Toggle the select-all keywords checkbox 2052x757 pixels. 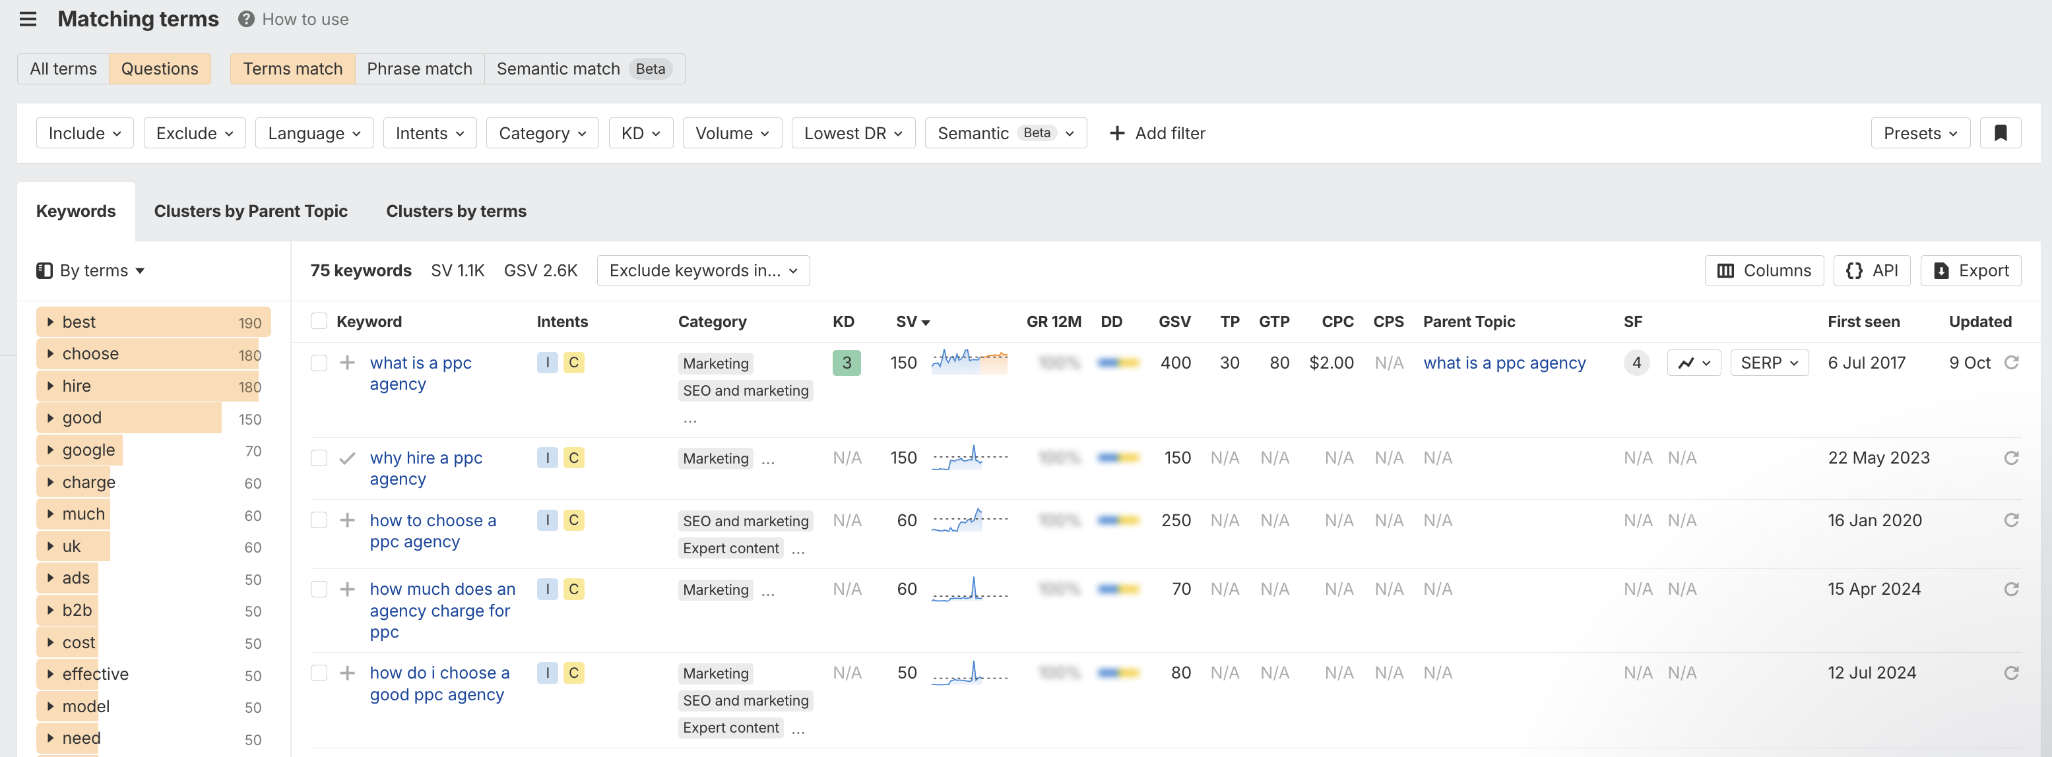coord(319,322)
